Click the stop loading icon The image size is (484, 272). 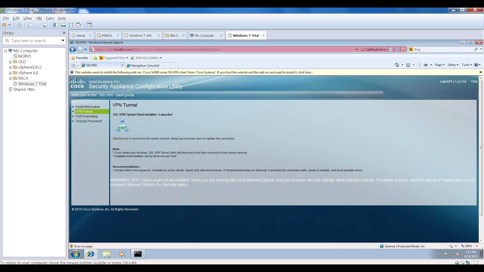pos(403,49)
